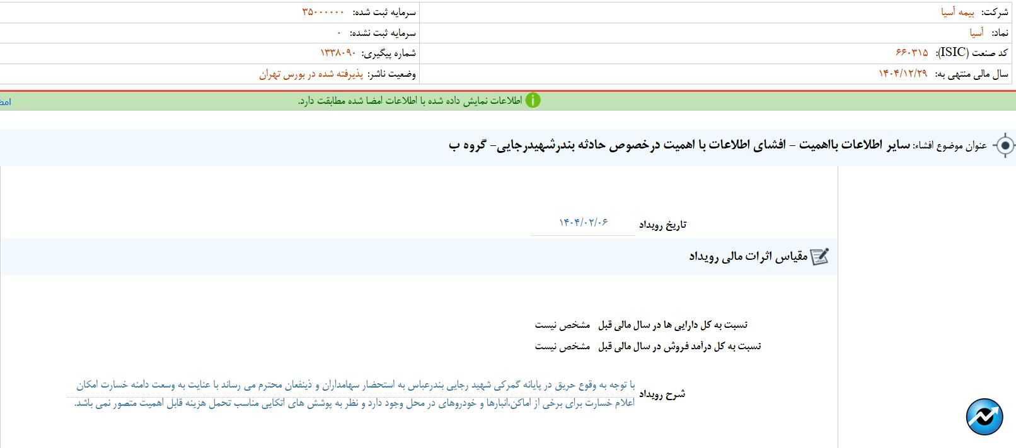Click the سرمایه ثبت نشده label

pyautogui.click(x=383, y=33)
